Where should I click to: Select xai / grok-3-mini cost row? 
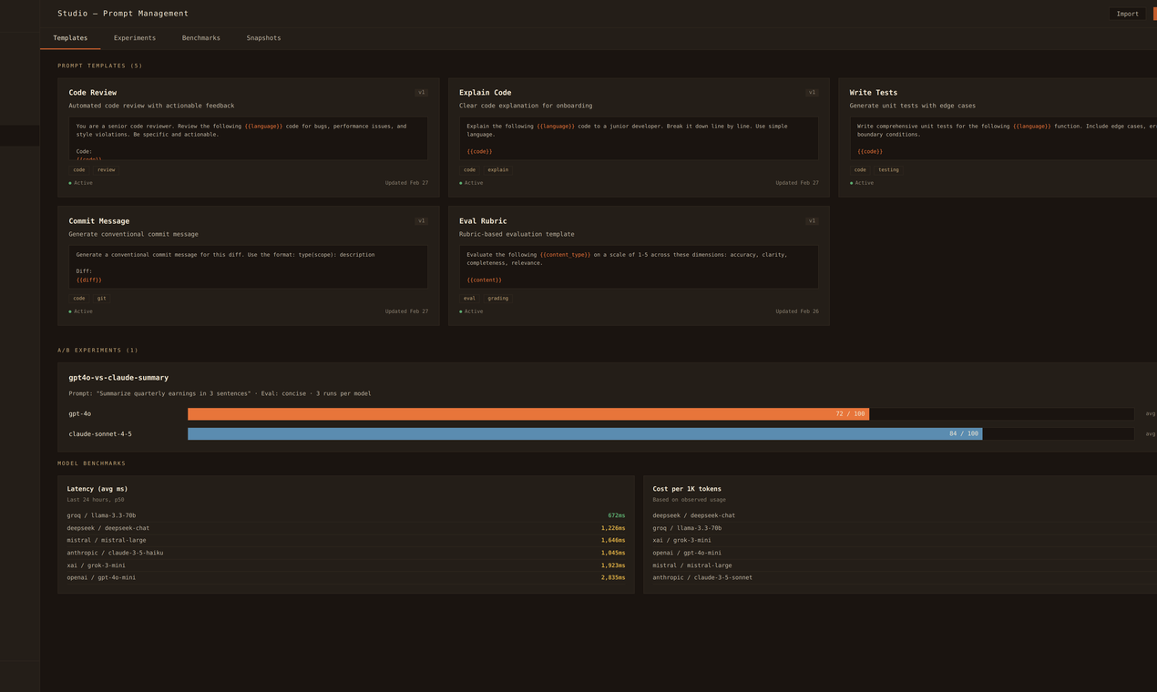point(905,541)
